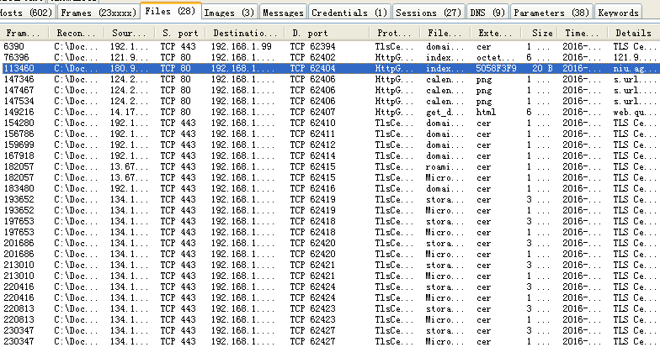Select frame number 76396 cell
This screenshot has width=660, height=363.
(17, 57)
